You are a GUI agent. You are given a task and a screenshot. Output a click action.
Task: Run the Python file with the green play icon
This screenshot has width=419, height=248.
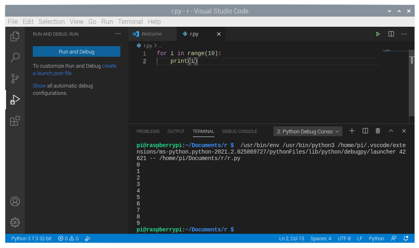[378, 34]
